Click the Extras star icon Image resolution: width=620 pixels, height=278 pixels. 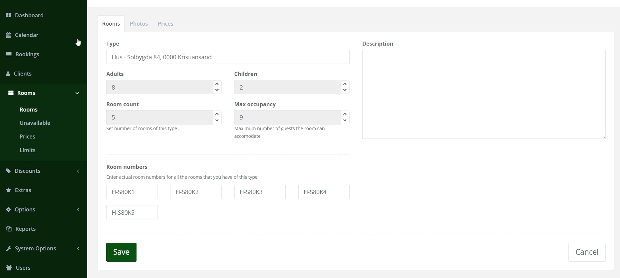coord(9,190)
